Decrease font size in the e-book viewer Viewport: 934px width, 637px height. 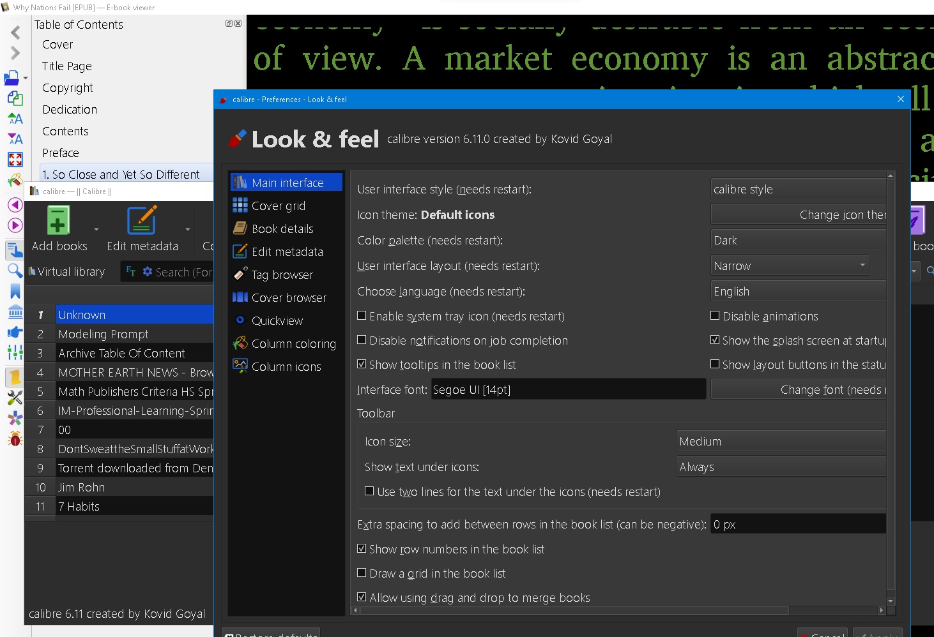pyautogui.click(x=15, y=139)
